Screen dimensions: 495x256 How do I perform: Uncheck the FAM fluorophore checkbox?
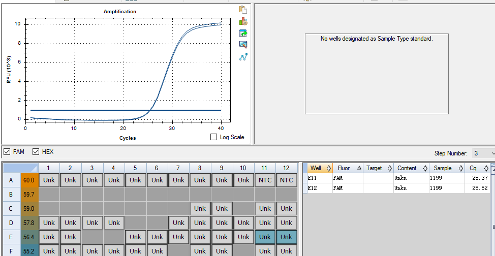click(7, 152)
